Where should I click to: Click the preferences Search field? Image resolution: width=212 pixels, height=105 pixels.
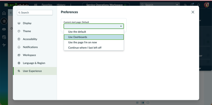point(35,13)
